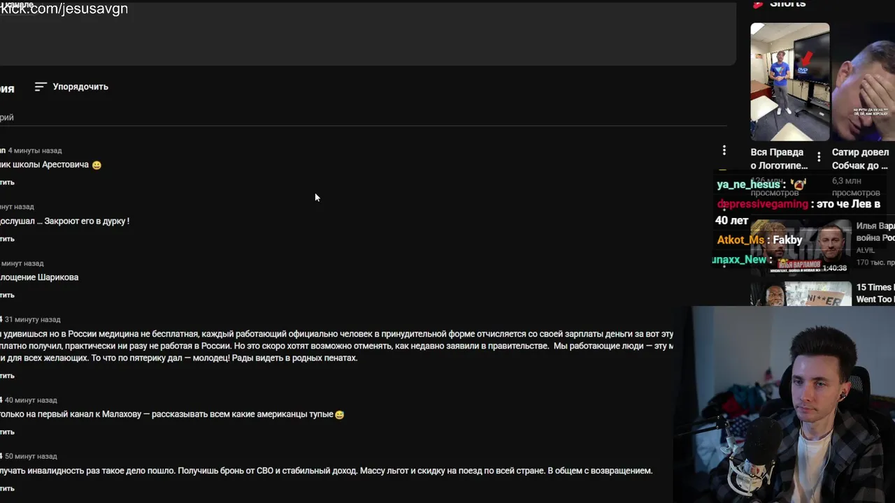
Task: Reply to the comment about Малахову's channel
Action: coord(7,432)
